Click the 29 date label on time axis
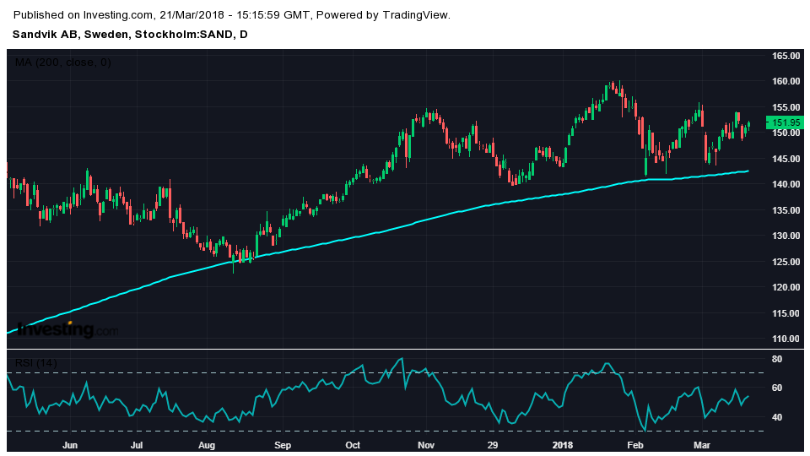The height and width of the screenshot is (456, 810). point(492,445)
